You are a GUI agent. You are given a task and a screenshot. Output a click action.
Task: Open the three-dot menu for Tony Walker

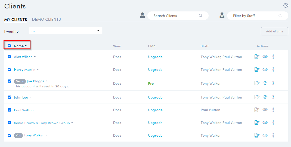[273, 135]
